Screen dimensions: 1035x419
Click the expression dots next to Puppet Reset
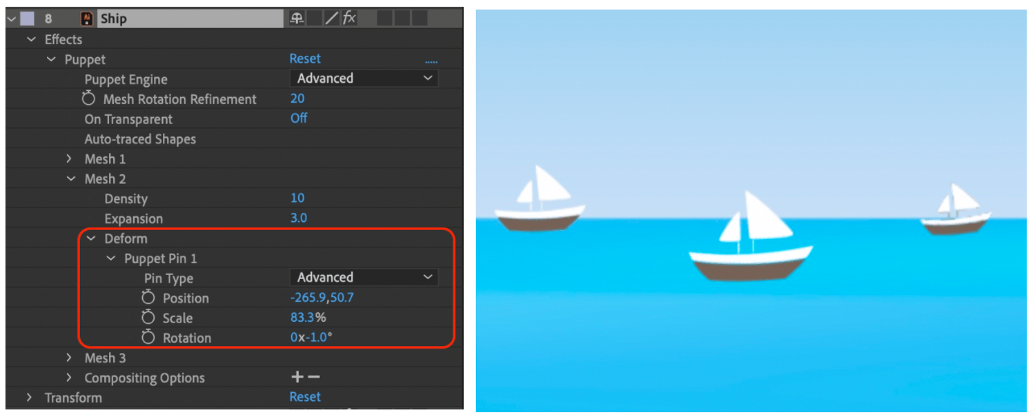click(x=431, y=60)
